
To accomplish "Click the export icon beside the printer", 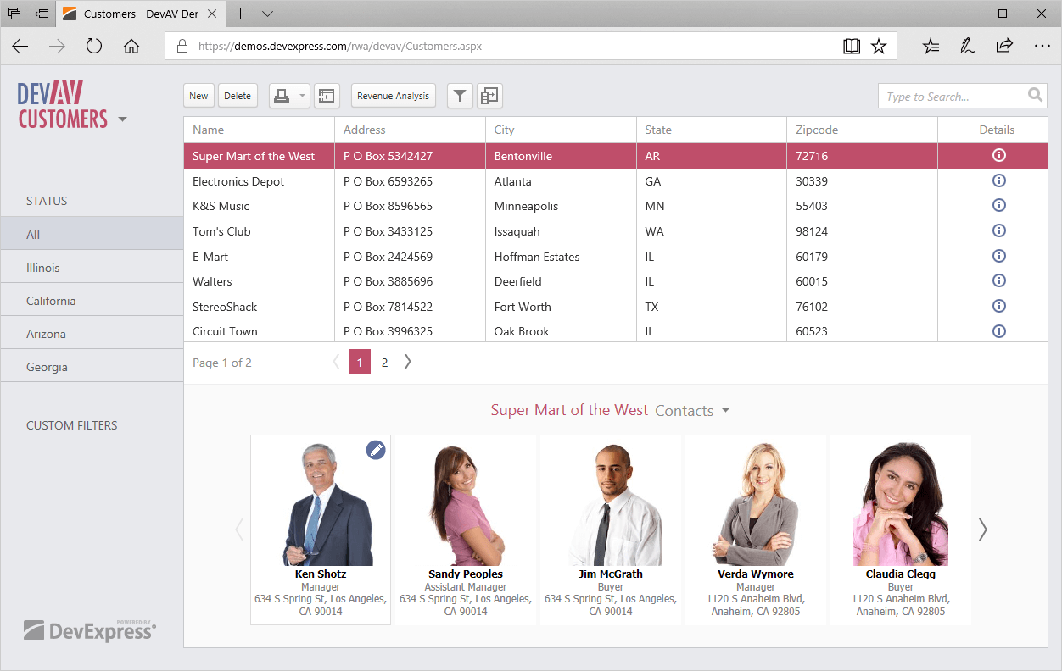I will click(x=326, y=96).
